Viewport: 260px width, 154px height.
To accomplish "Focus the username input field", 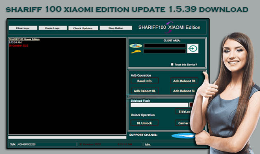I will pyautogui.click(x=165, y=46).
